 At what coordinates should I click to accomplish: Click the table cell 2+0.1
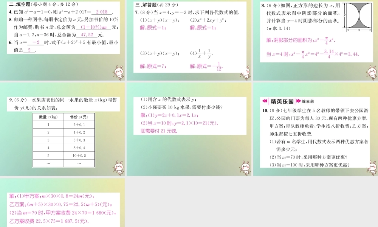click(79, 125)
